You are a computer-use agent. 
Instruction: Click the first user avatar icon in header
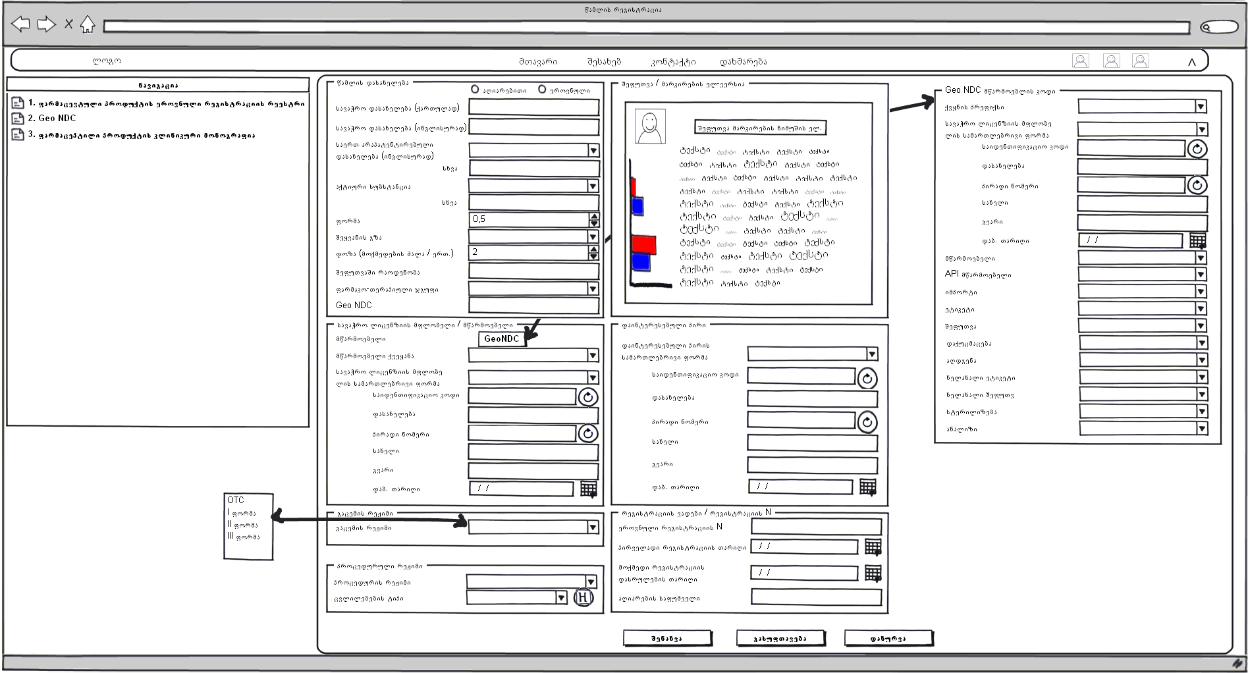point(1080,61)
